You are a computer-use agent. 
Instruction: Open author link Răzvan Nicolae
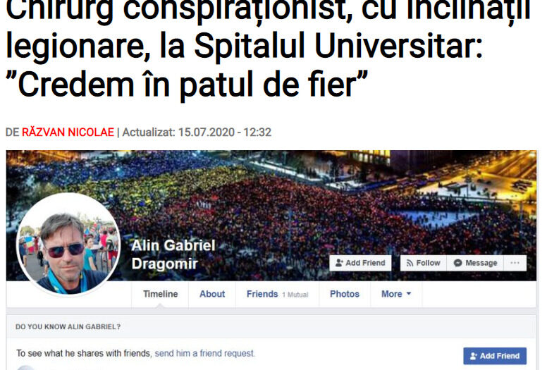[68, 132]
